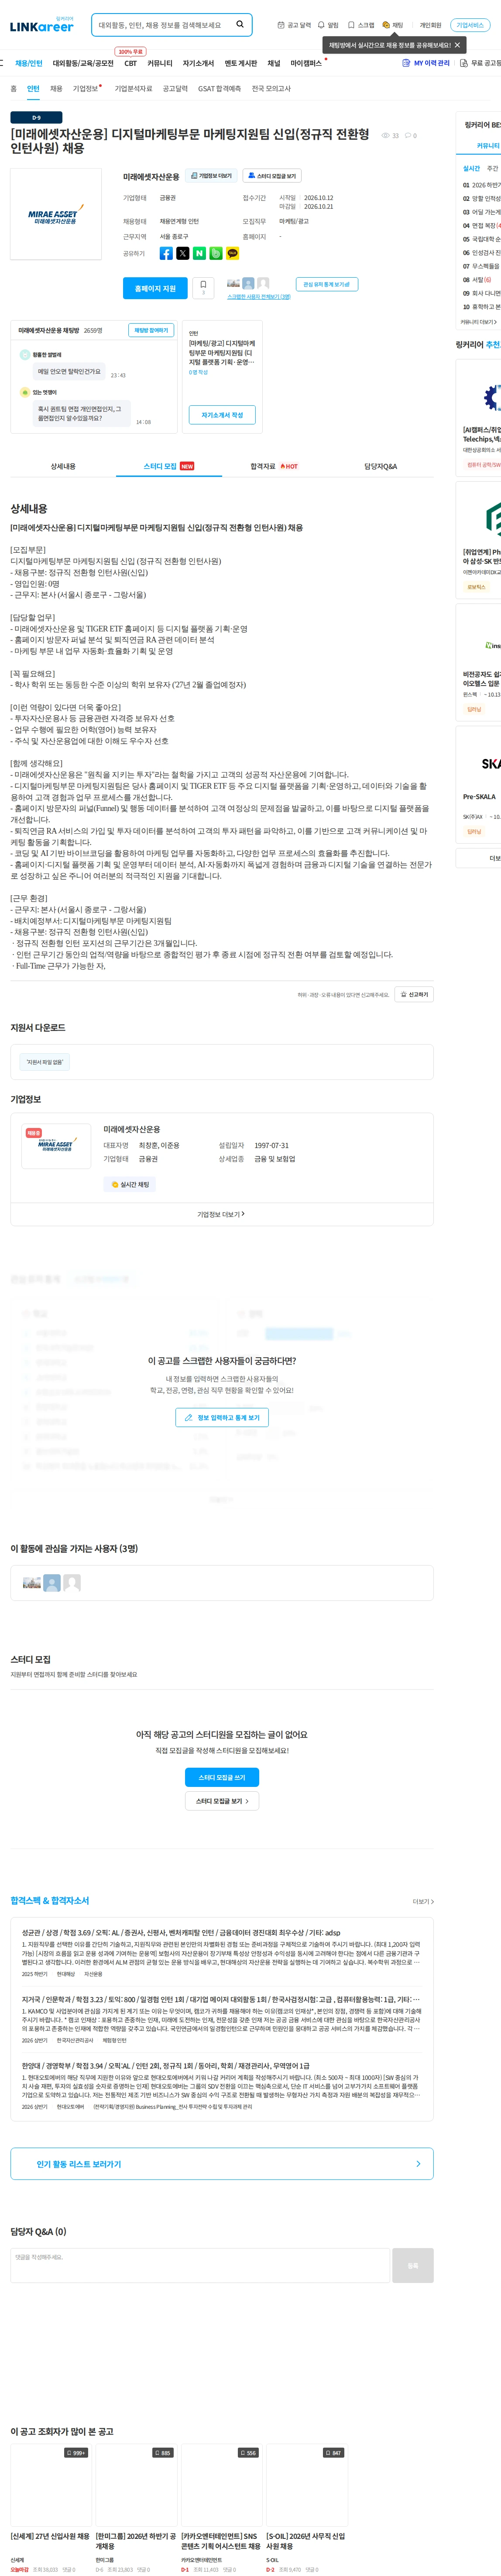This screenshot has width=501, height=2576.
Task: Switch to 담당자Q&A tab
Action: pos(380,466)
